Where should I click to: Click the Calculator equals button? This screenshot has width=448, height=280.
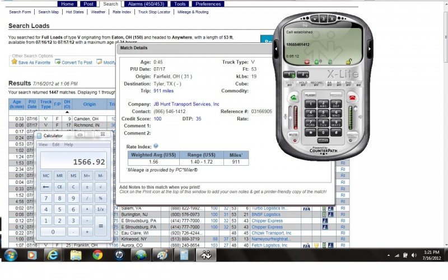(101, 226)
